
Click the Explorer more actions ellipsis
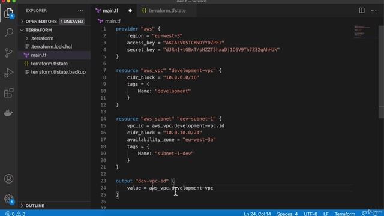80,11
